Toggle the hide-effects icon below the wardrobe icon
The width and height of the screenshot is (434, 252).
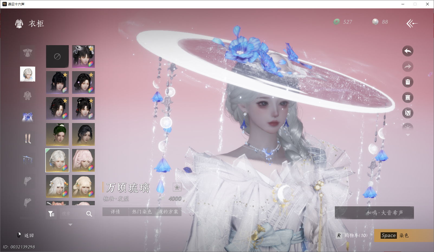pos(408,113)
